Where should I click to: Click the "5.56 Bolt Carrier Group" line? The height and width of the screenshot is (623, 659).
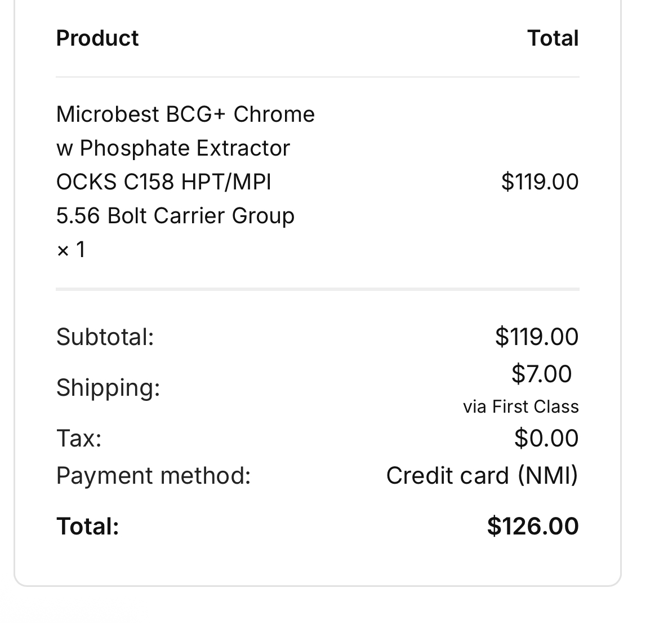(x=175, y=216)
